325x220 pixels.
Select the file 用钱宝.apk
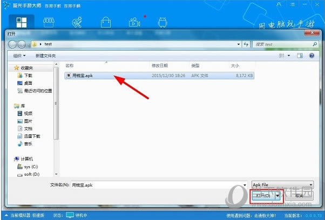(159, 75)
